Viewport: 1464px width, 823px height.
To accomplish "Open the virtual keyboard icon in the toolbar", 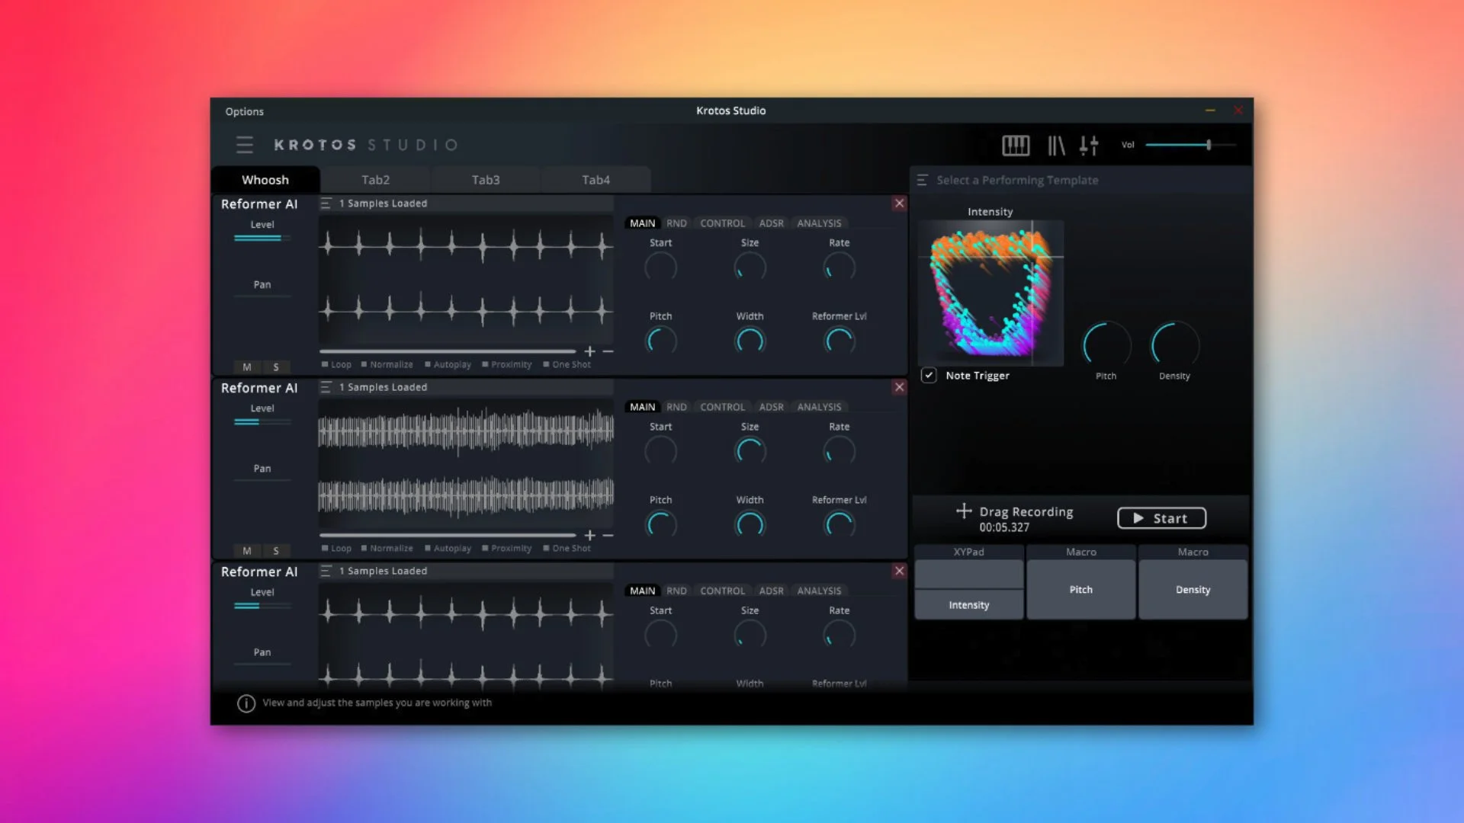I will [1017, 145].
